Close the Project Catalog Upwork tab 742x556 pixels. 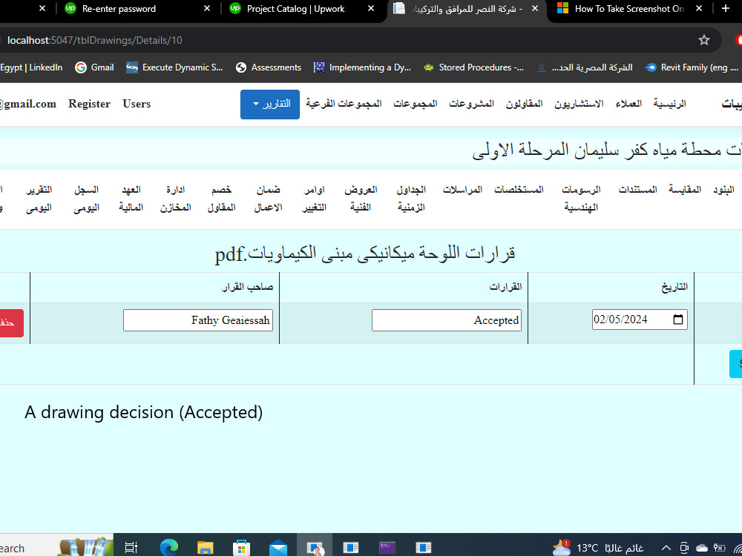click(x=371, y=8)
